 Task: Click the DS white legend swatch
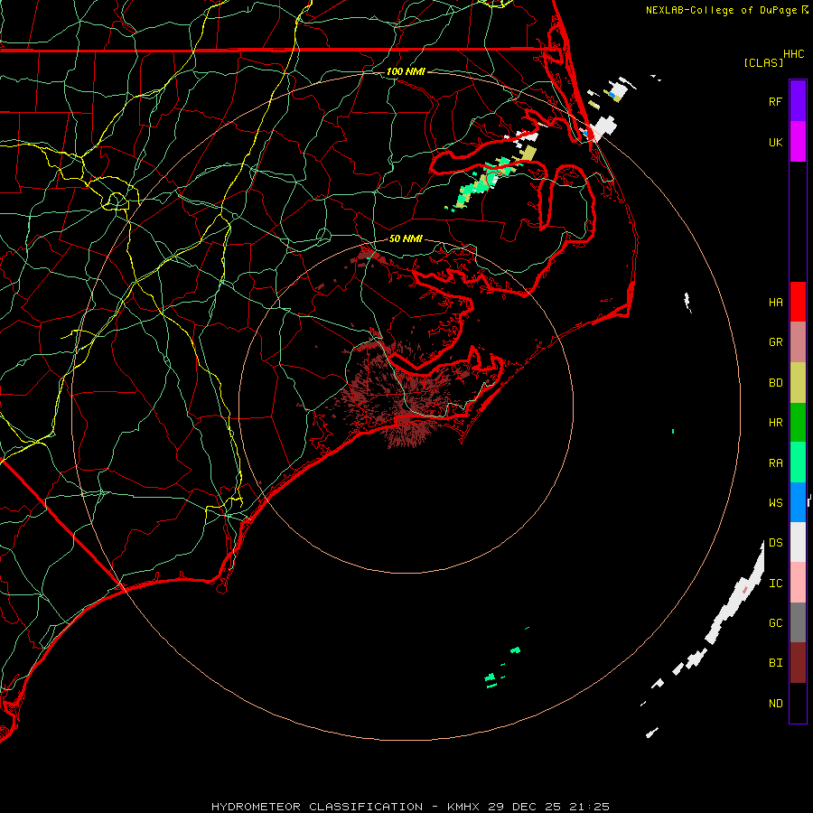798,542
